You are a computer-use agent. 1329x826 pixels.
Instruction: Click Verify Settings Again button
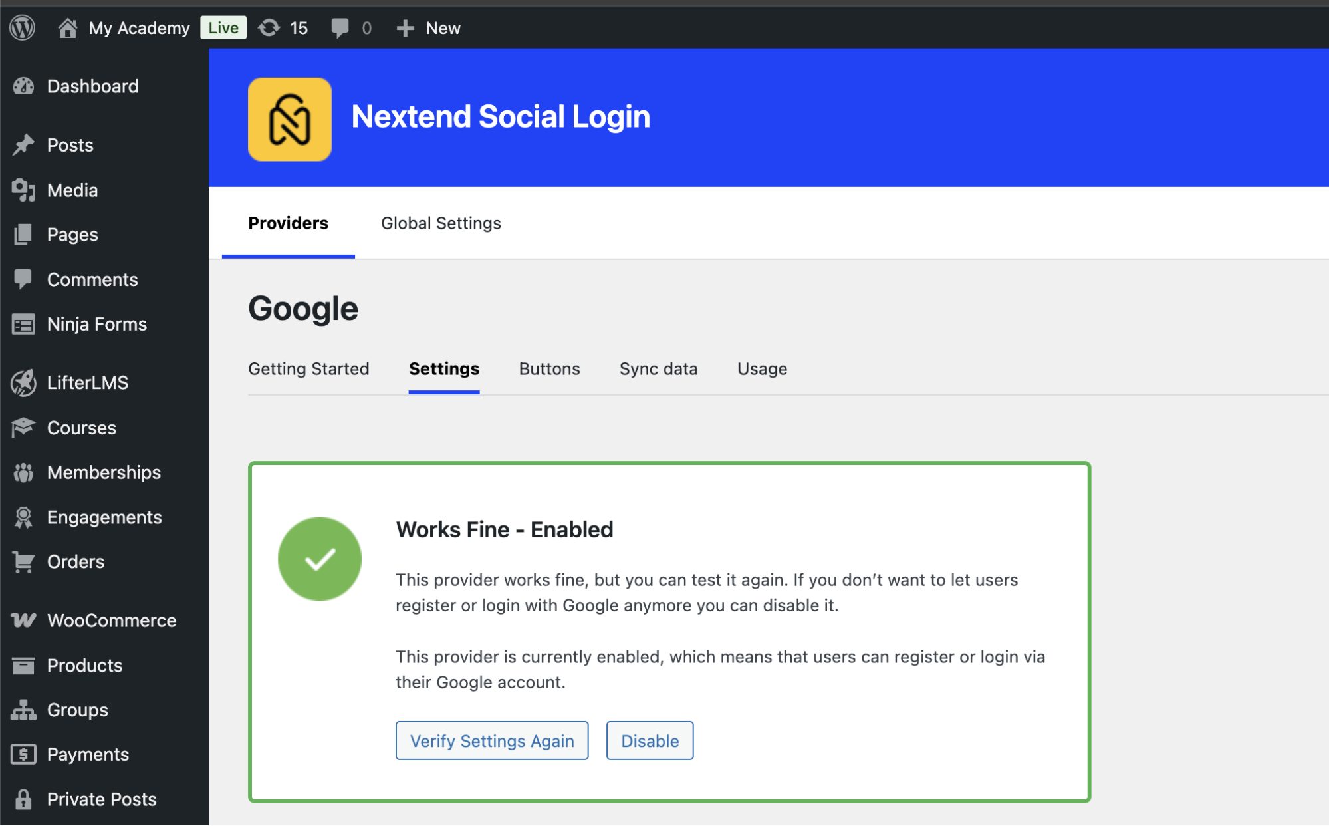point(492,741)
